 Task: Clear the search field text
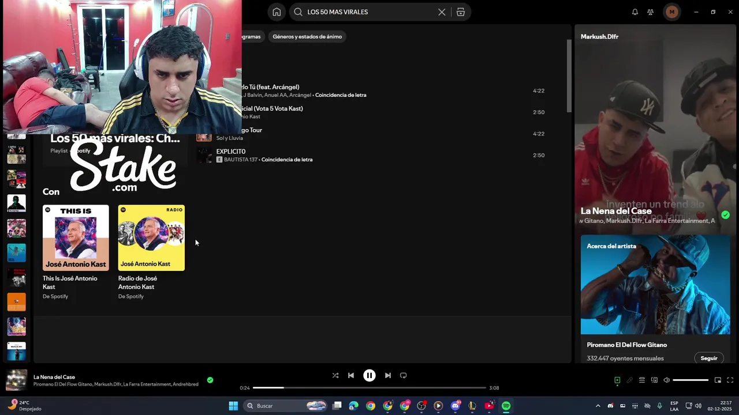(442, 12)
